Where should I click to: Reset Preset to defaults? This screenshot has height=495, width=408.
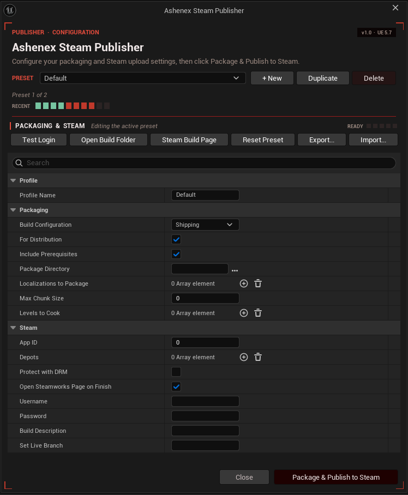263,140
